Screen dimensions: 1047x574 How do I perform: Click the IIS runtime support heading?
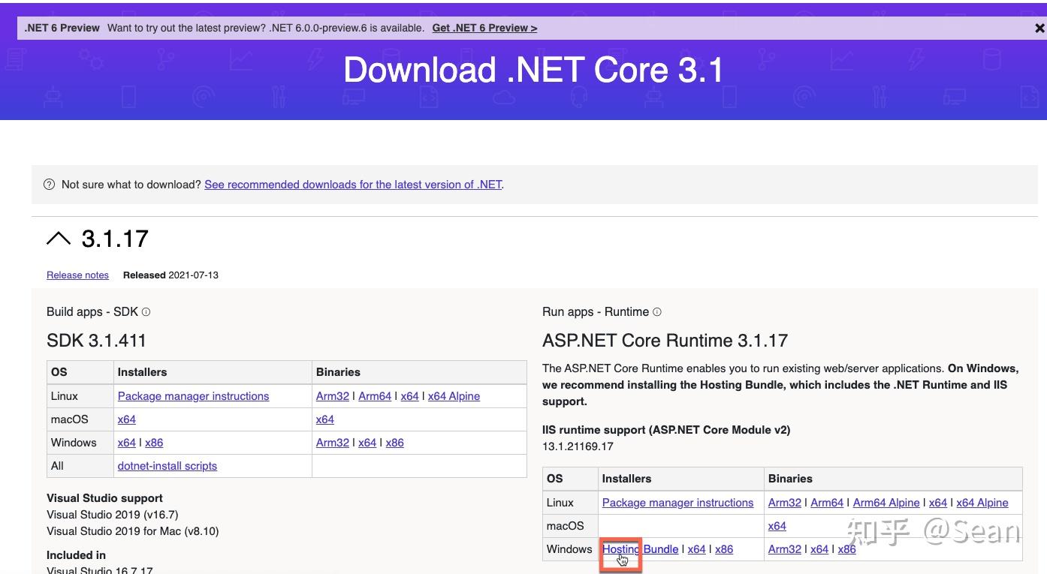coord(666,430)
